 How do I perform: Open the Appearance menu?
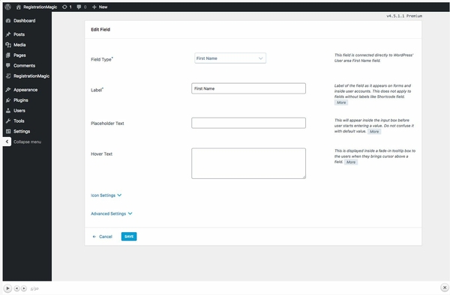point(25,90)
